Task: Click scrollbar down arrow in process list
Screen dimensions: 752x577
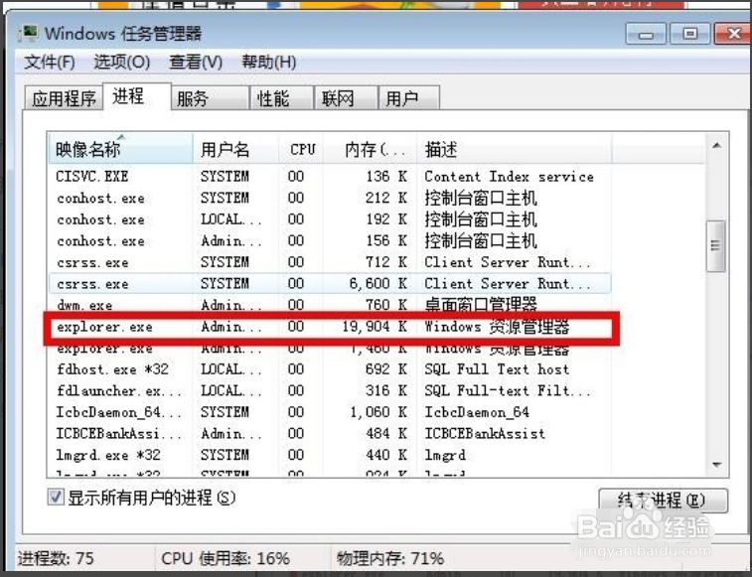Action: pyautogui.click(x=717, y=465)
